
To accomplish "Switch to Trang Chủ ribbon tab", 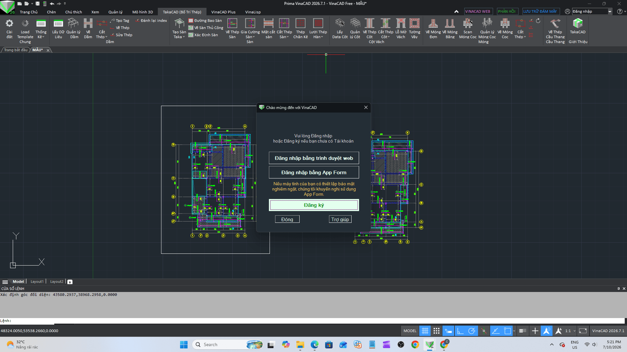I will 29,12.
